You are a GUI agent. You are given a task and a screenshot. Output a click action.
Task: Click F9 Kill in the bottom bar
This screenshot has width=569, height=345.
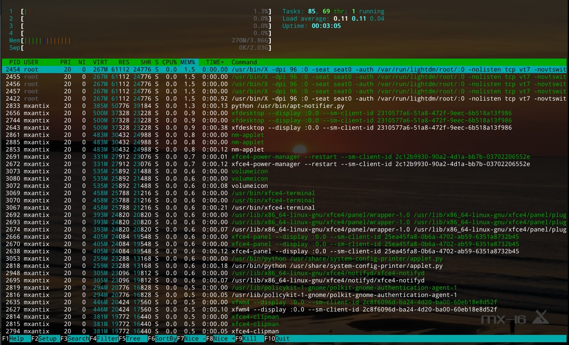pos(250,339)
